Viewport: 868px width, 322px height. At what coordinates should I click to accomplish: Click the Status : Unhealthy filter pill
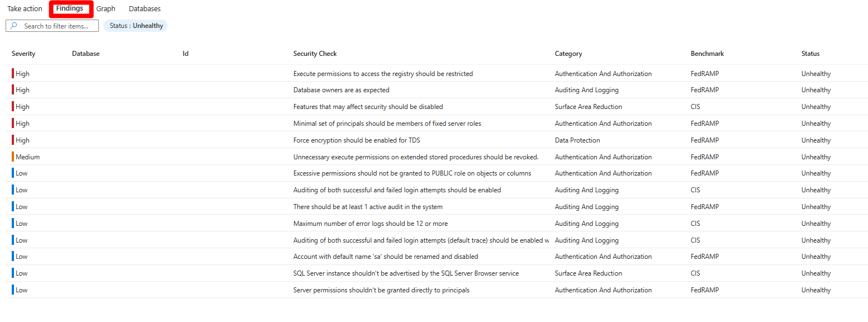135,26
